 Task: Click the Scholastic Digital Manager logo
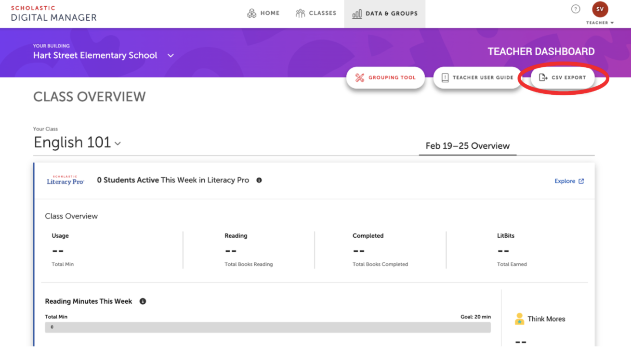click(53, 13)
